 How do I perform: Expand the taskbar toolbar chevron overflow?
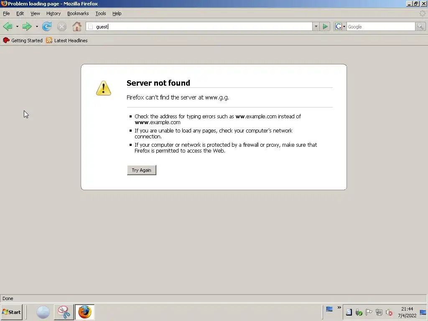coord(339,308)
